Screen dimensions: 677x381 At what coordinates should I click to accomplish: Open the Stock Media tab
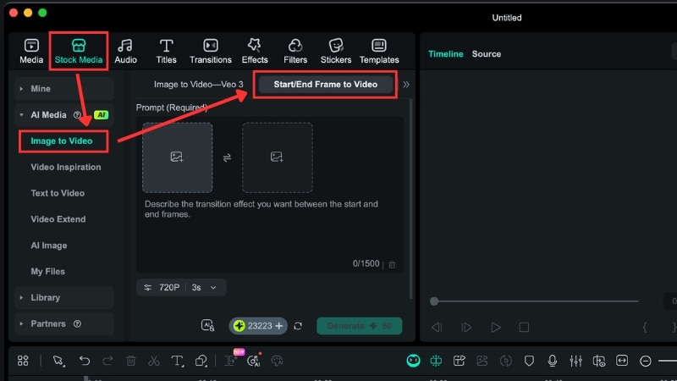click(79, 51)
